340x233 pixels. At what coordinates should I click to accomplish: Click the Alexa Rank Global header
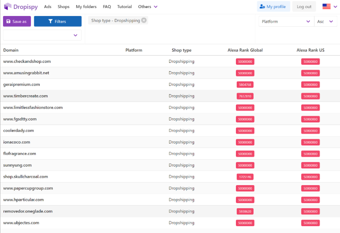(245, 50)
